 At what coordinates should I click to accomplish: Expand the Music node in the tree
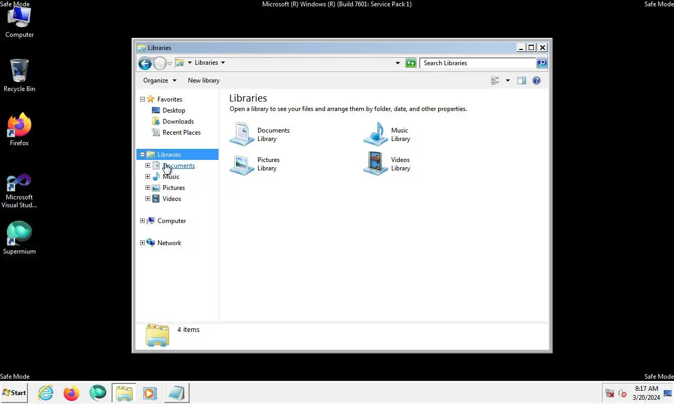coord(148,177)
